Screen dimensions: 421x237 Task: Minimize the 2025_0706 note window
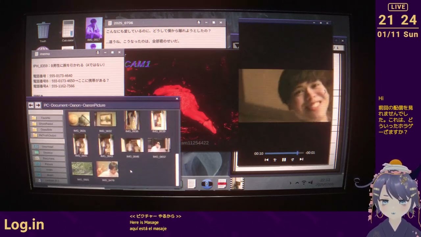point(206,23)
